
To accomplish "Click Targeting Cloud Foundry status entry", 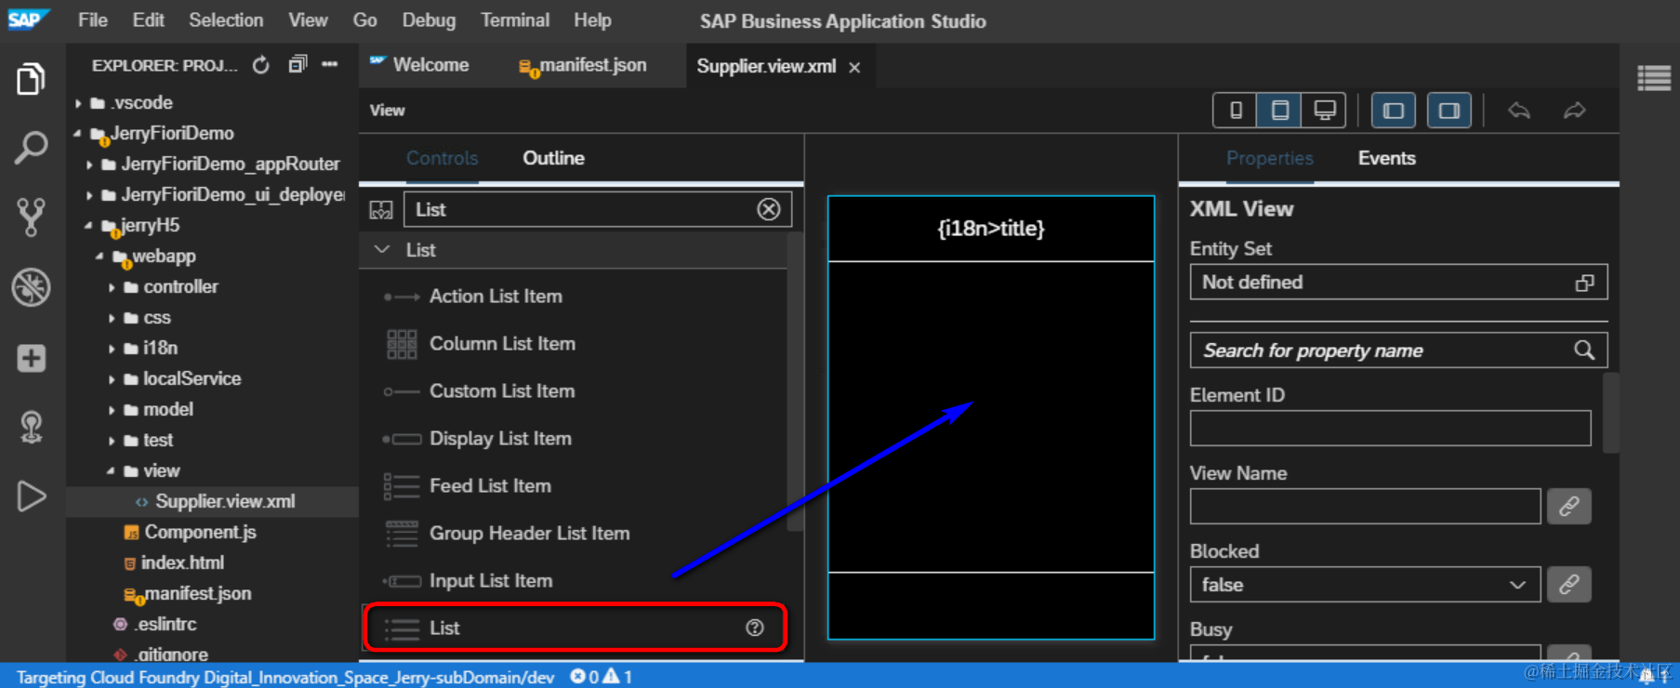I will point(285,677).
